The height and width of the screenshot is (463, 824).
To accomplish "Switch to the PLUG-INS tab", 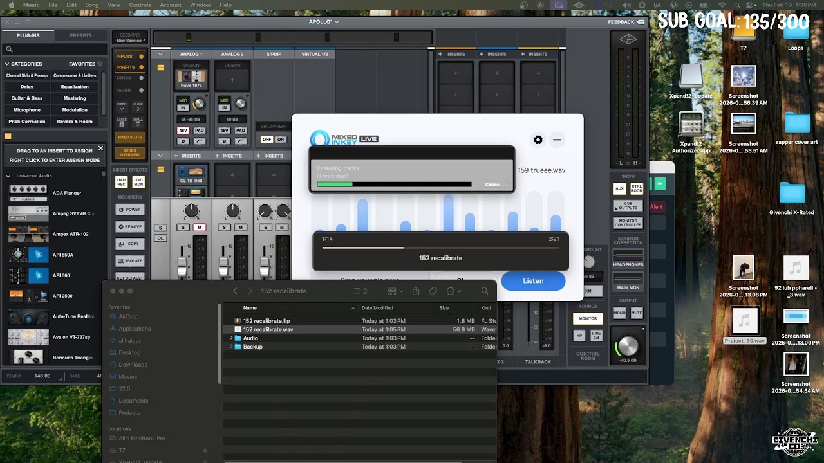I will tap(28, 35).
